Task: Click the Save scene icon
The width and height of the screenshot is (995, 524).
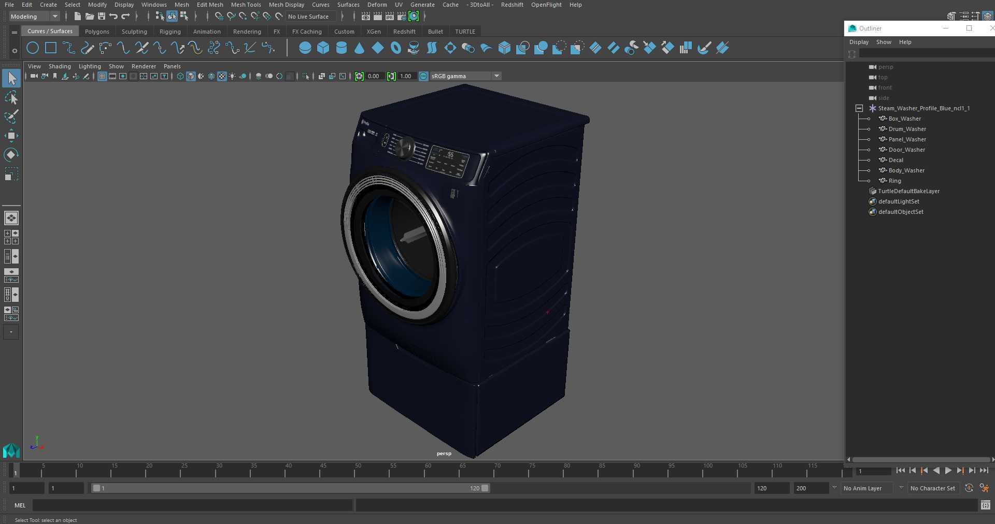Action: pos(102,17)
